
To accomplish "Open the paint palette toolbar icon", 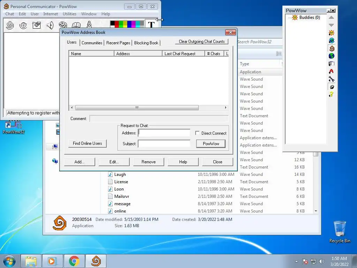I will coord(63,25).
